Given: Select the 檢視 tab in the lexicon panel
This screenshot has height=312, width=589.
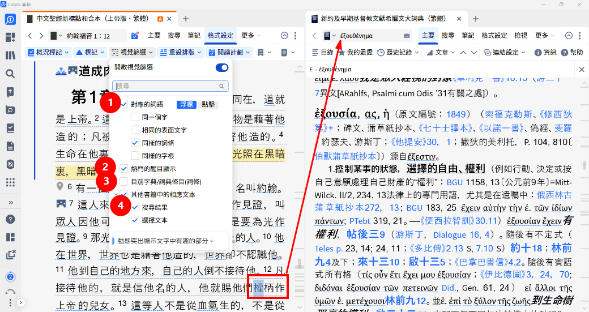Looking at the screenshot, I should (520, 36).
